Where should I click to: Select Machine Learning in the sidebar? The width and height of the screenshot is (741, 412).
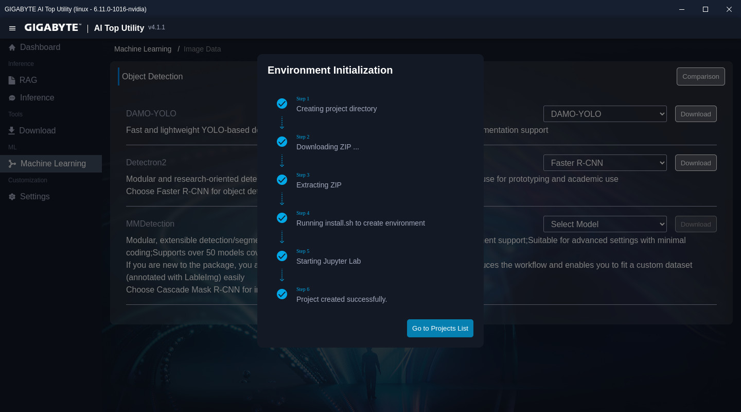[x=53, y=164]
